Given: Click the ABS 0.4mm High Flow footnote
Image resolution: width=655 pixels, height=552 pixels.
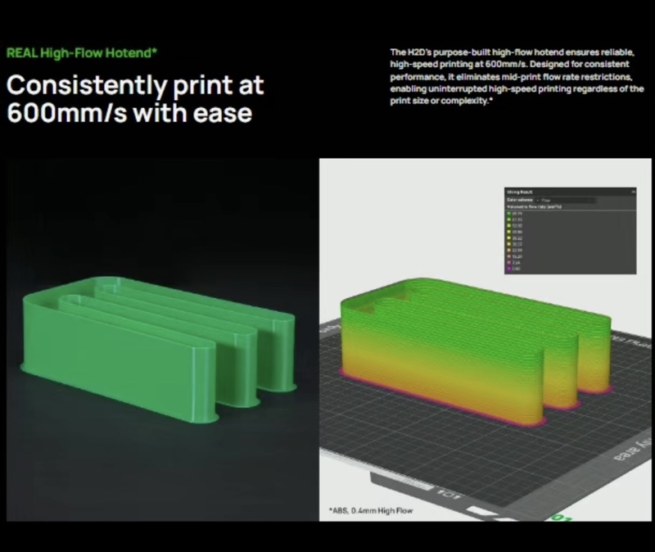Looking at the screenshot, I should tap(372, 511).
